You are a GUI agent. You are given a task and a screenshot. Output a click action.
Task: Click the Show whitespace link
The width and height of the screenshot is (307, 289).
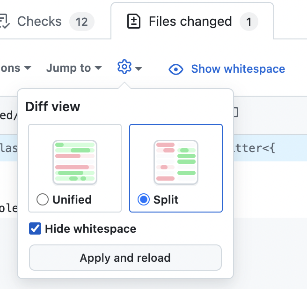point(238,69)
